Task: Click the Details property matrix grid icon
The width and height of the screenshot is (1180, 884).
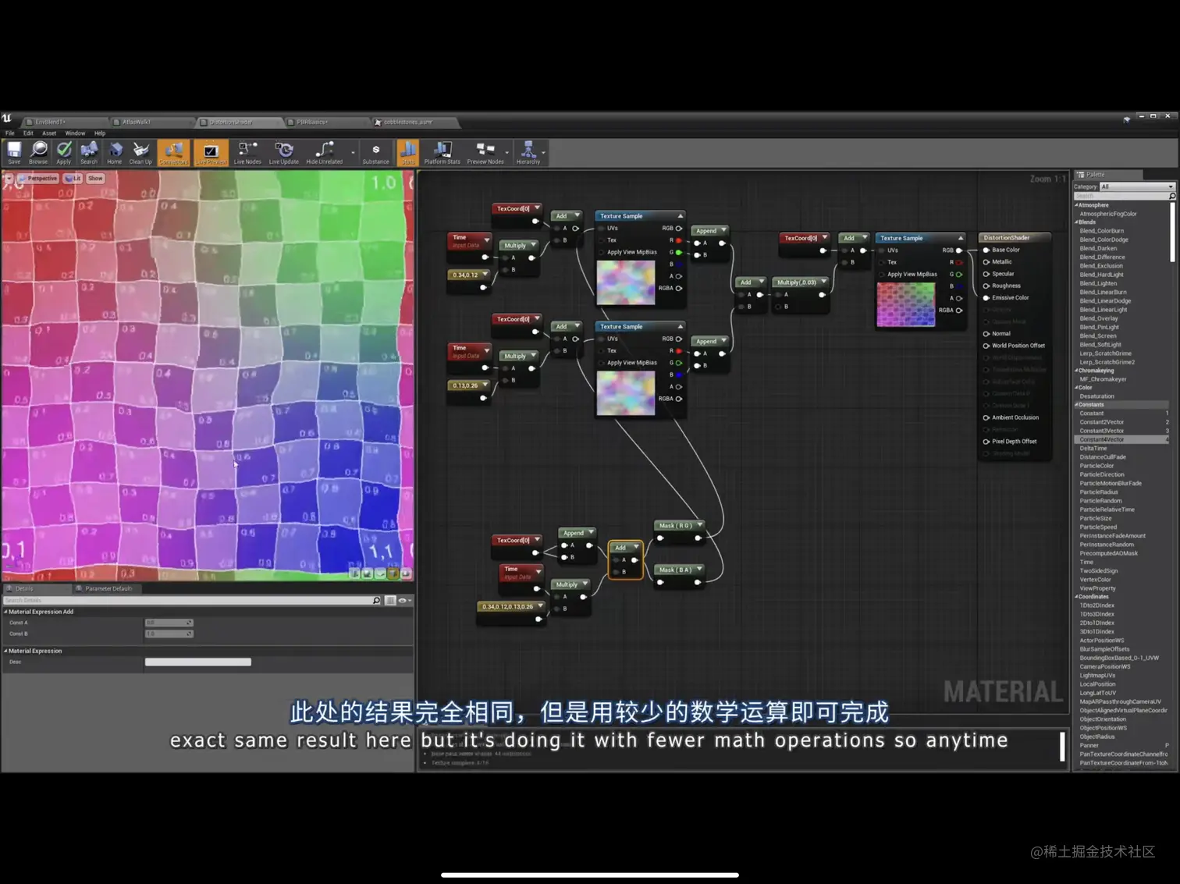Action: (390, 601)
